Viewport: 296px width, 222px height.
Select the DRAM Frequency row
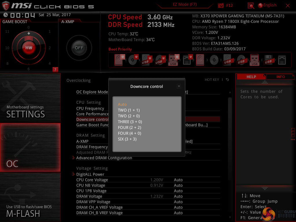148,147
